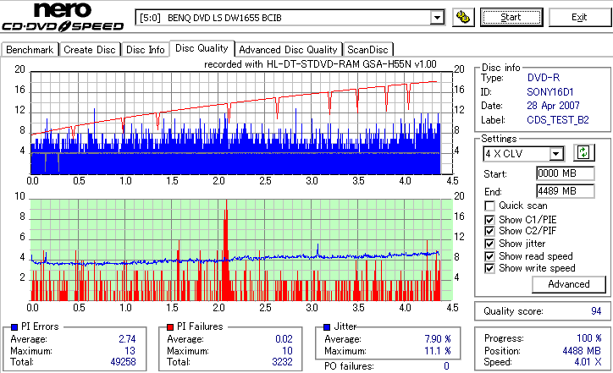Image resolution: width=613 pixels, height=373 pixels.
Task: Uncheck Show jitter option
Action: tap(489, 244)
